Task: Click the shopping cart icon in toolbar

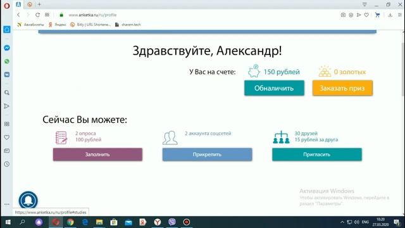Action: [377, 15]
